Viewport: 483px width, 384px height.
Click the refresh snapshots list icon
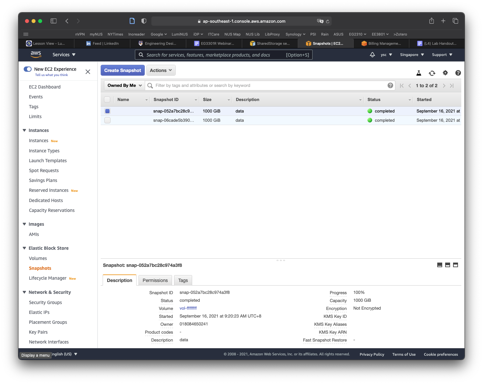(x=432, y=73)
